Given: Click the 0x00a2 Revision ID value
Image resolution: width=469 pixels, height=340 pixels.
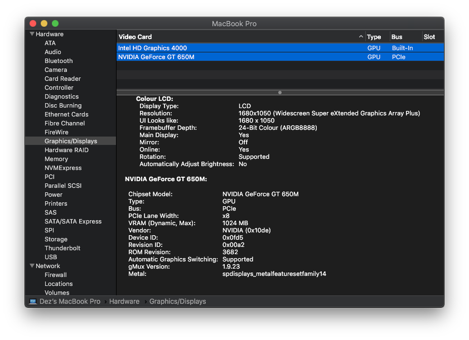Looking at the screenshot, I should (233, 245).
